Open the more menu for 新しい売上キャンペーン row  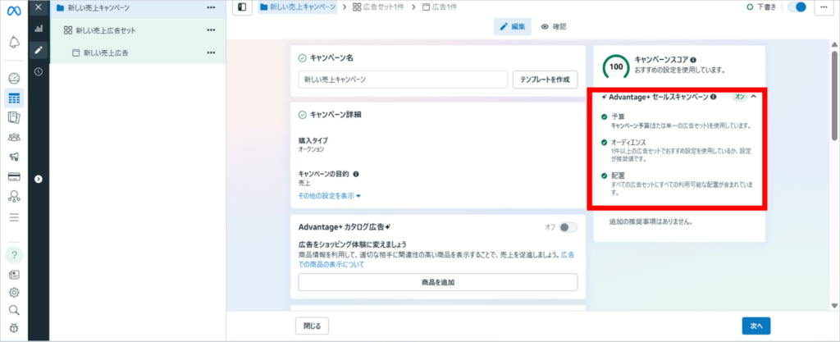(x=211, y=8)
